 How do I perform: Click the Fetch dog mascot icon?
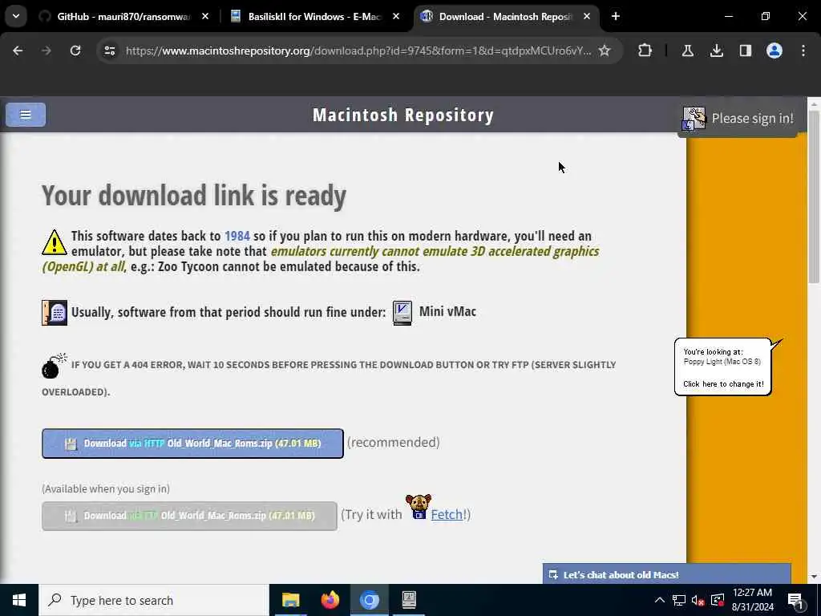click(419, 507)
